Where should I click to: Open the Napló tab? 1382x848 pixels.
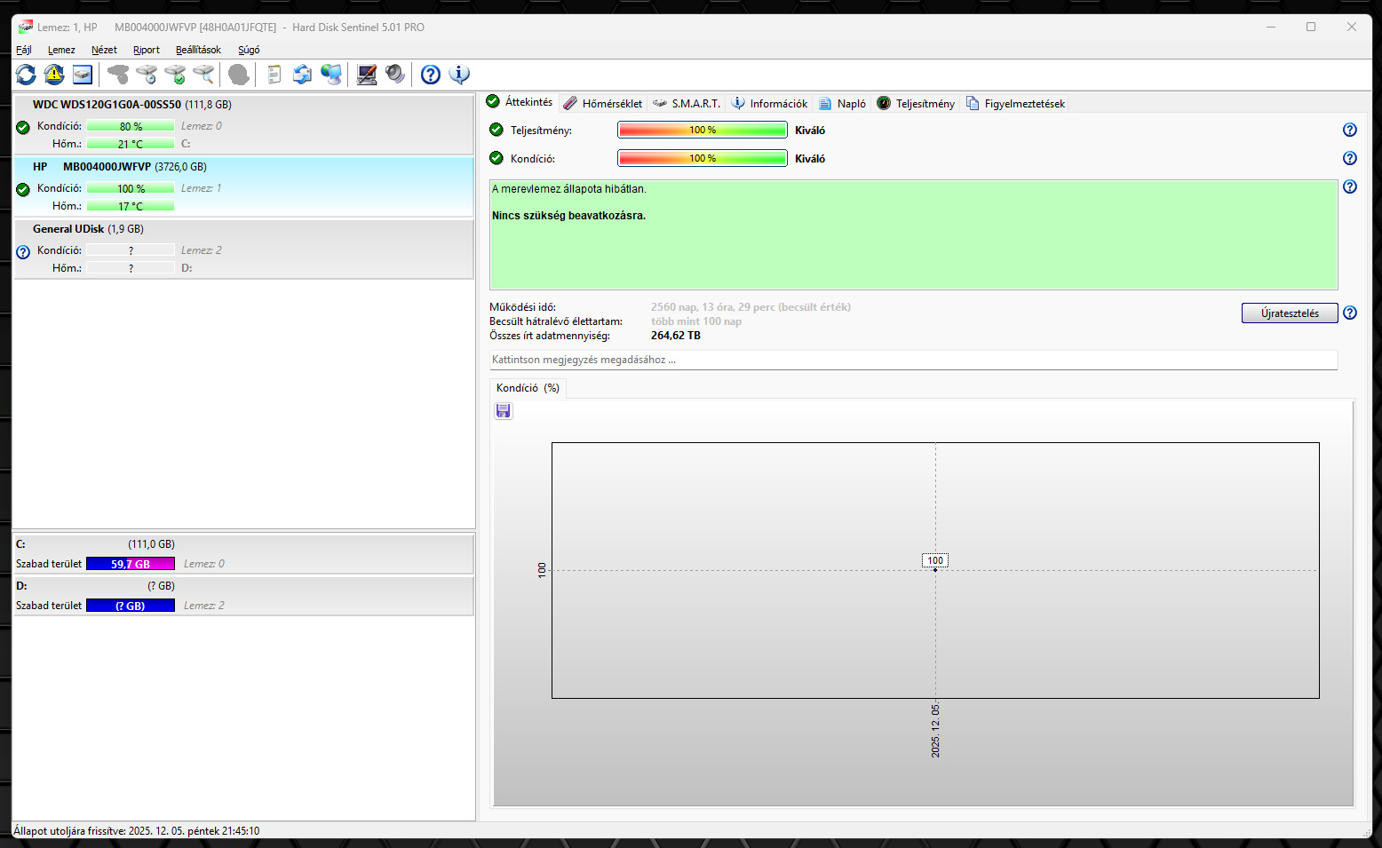pyautogui.click(x=842, y=103)
